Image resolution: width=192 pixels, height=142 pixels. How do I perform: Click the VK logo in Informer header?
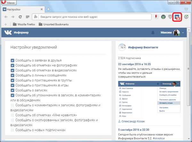point(8,33)
